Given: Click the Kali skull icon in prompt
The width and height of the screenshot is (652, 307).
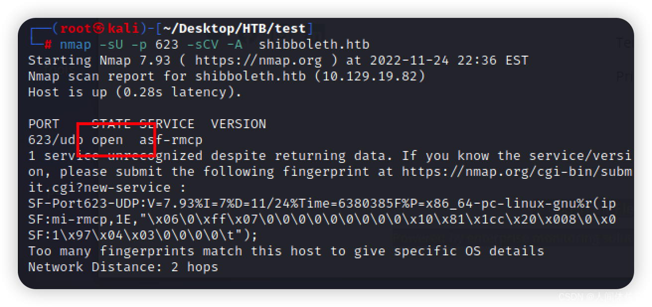Looking at the screenshot, I should coord(99,29).
